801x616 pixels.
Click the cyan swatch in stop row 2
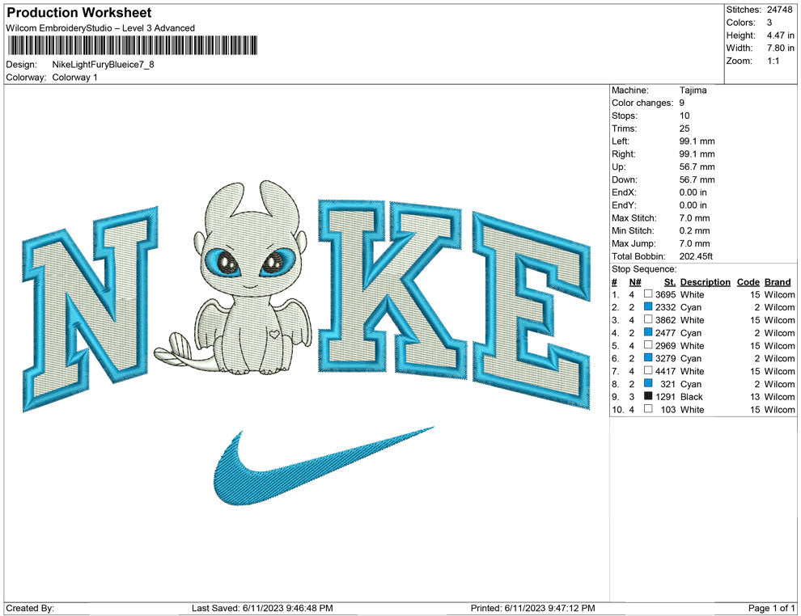pyautogui.click(x=648, y=306)
